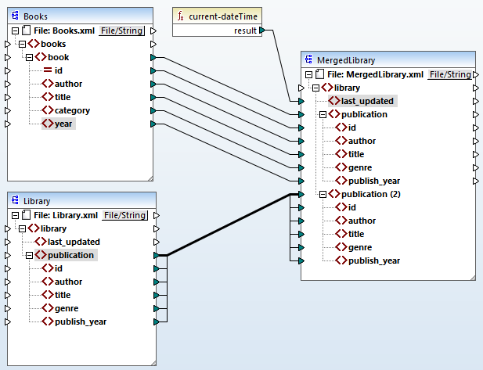Select publish_year under publication (2)
Screen dimensions: 483x370
click(x=374, y=260)
